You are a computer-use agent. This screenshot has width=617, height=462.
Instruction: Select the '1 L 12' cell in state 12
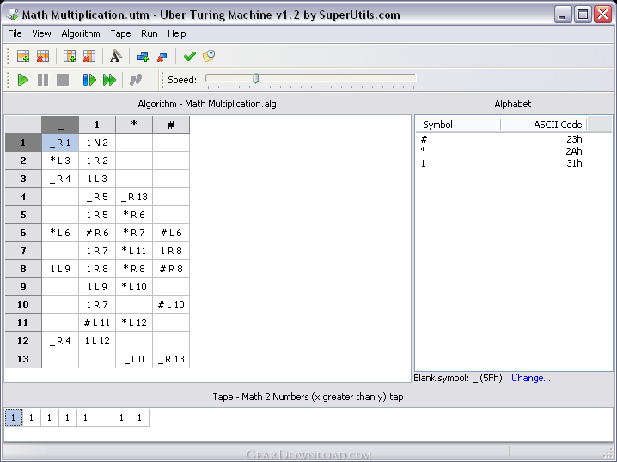[97, 341]
